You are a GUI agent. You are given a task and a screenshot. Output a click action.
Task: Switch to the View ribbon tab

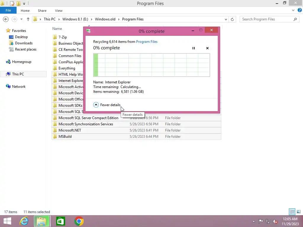click(x=59, y=11)
